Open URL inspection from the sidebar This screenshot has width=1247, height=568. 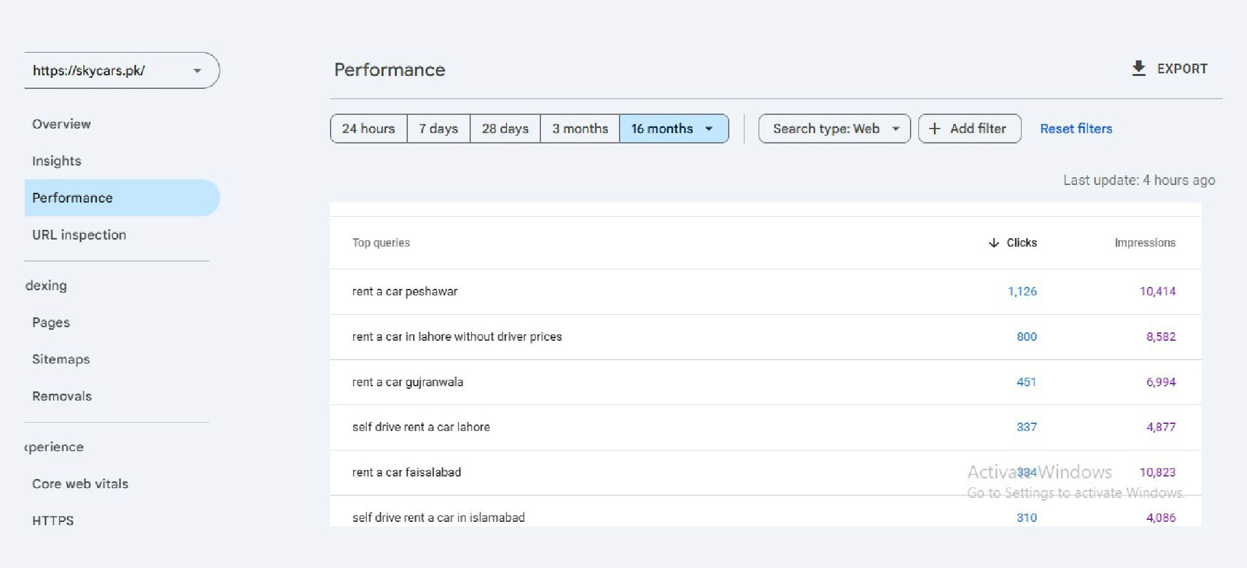pyautogui.click(x=79, y=235)
